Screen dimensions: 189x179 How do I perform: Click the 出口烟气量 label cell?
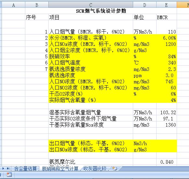[x=91, y=143]
